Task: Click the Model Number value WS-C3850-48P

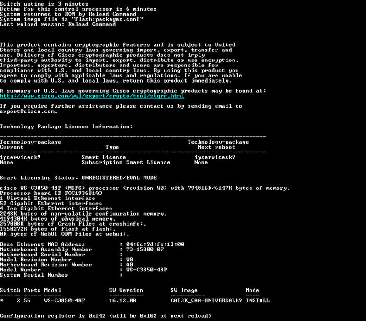Action: 147,270
